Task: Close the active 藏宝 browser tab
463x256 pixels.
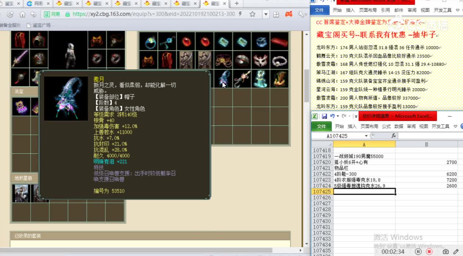Action: [225, 4]
